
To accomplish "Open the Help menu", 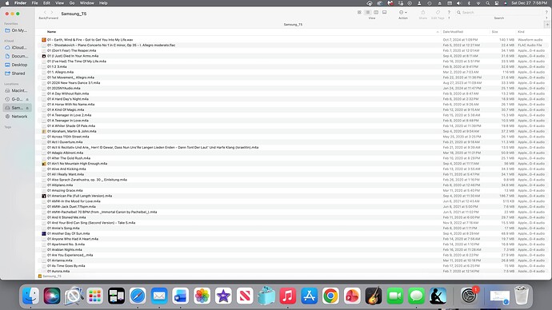I will [x=103, y=3].
